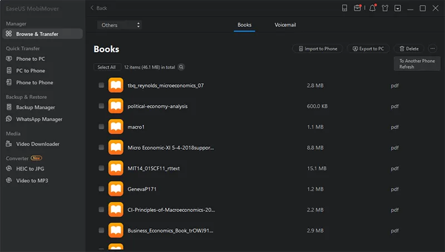Image resolution: width=445 pixels, height=252 pixels.
Task: Click the Micro Economic-XI book icon
Action: point(116,147)
